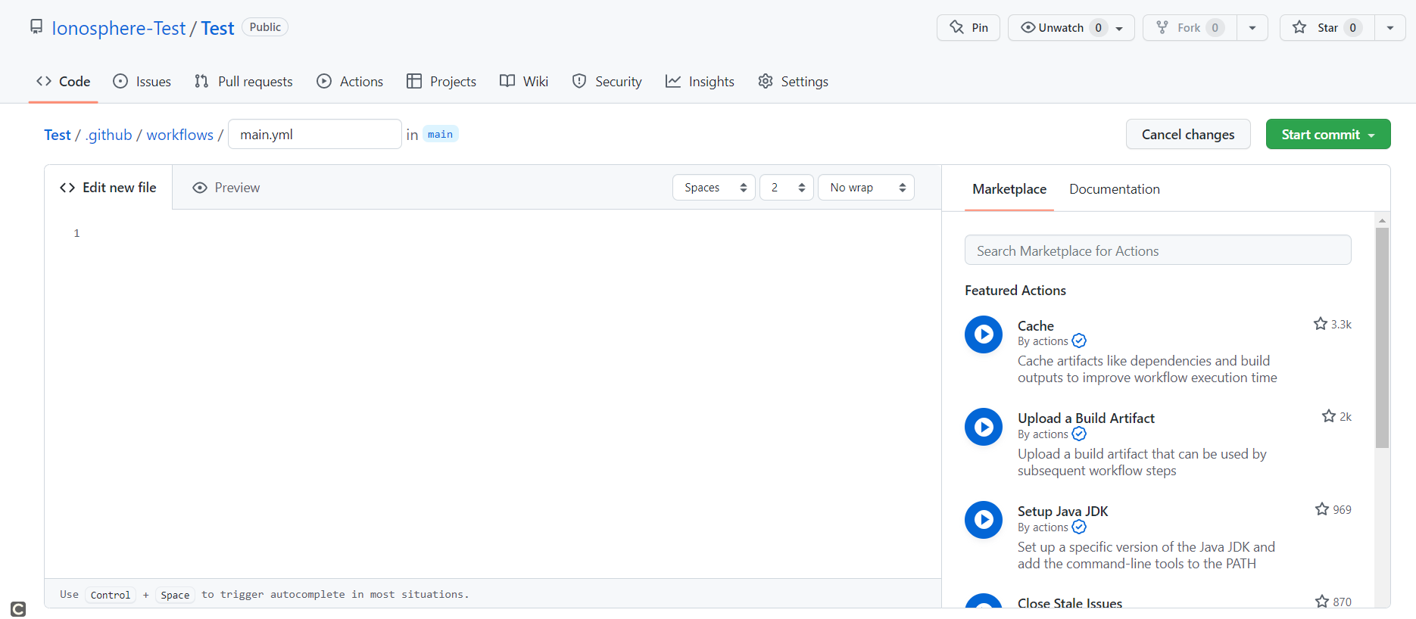Open the Documentation tab
The image size is (1416, 619).
1114,189
